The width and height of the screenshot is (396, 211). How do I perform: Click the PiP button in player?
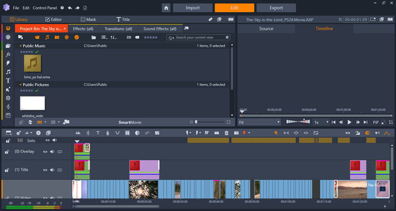tap(376, 122)
